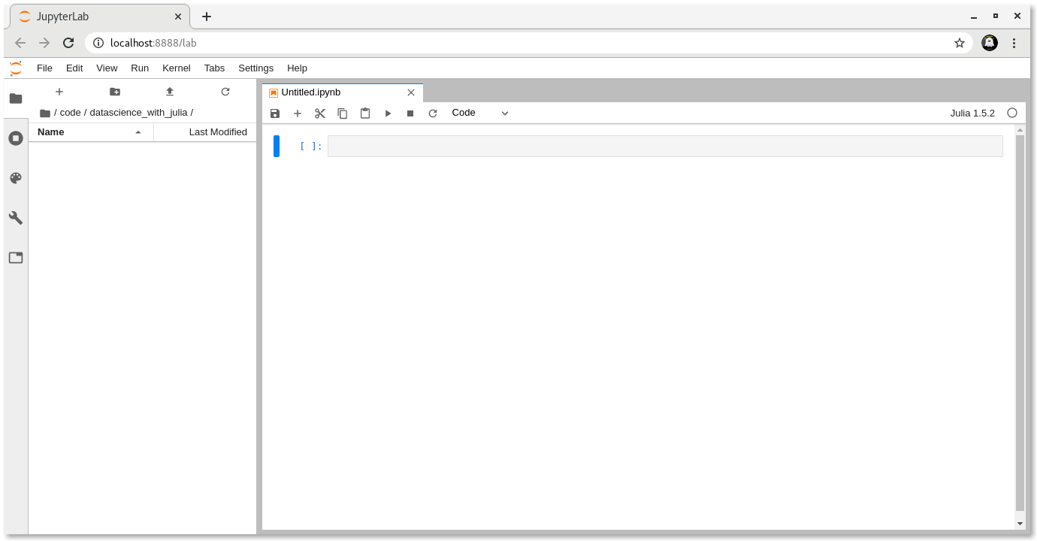Refresh the file browser listing

(x=225, y=91)
